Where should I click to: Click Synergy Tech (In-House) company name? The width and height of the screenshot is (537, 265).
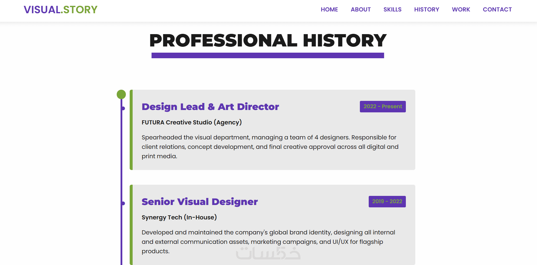(179, 217)
